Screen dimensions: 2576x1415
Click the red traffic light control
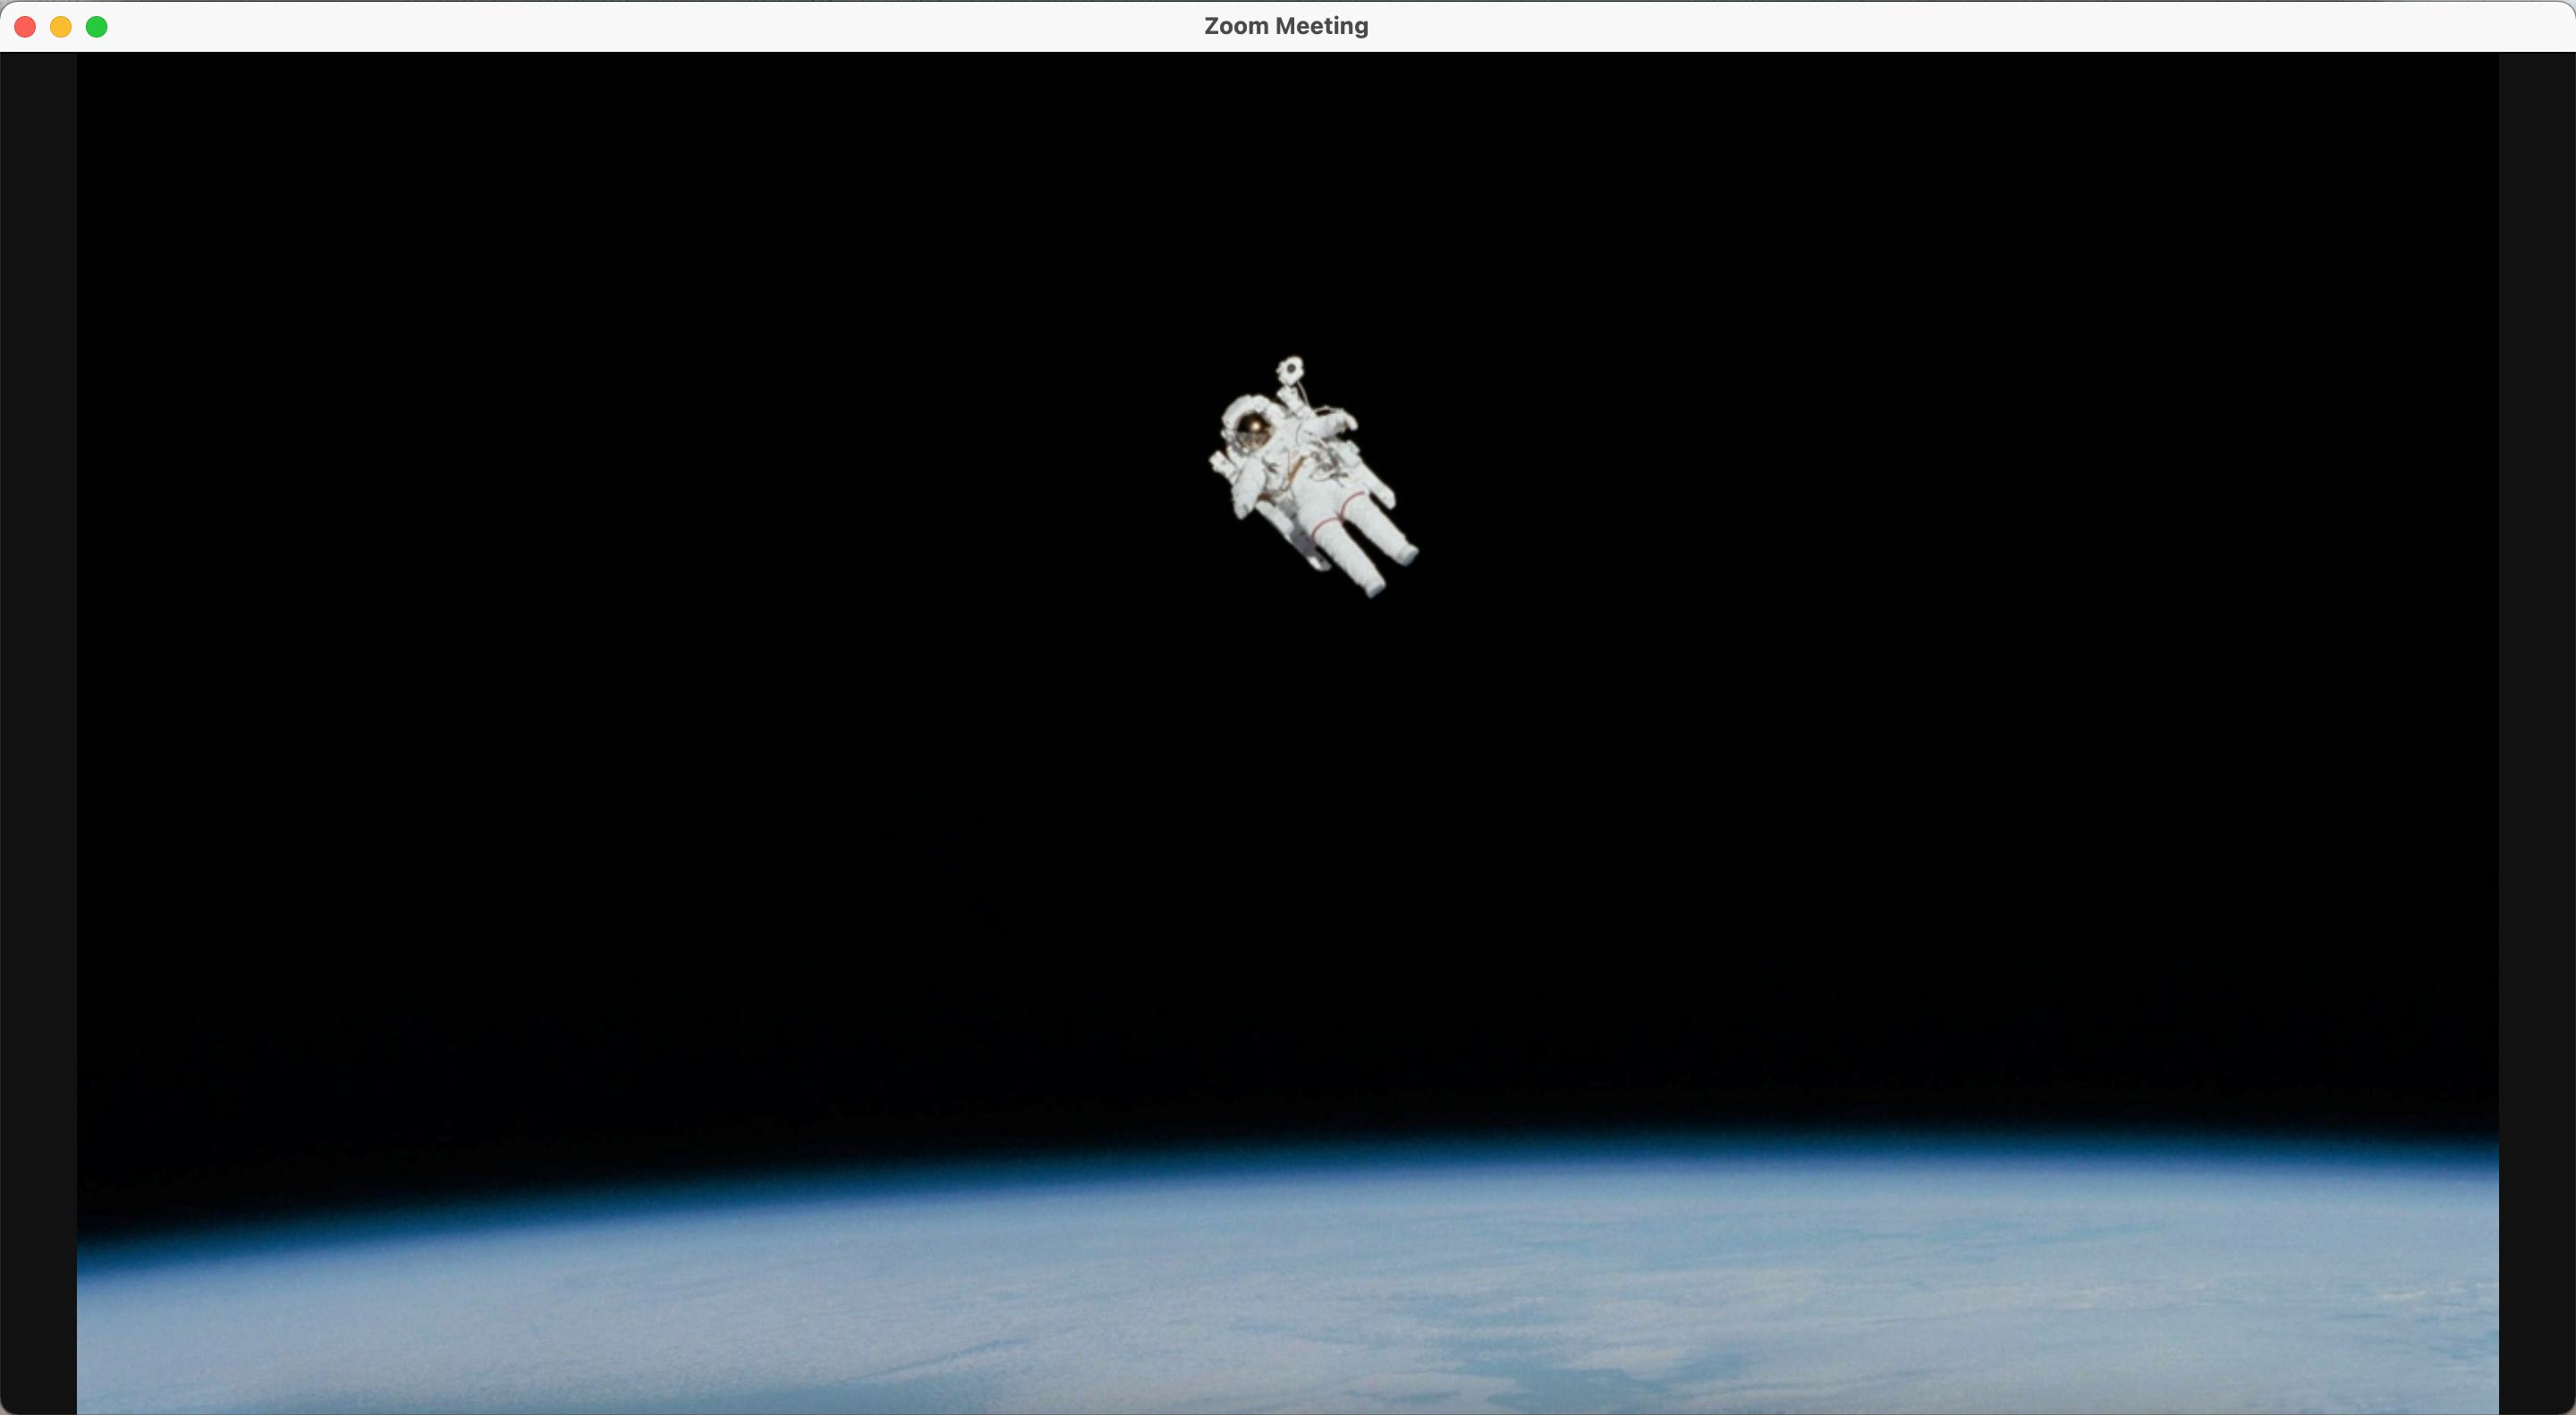[24, 27]
